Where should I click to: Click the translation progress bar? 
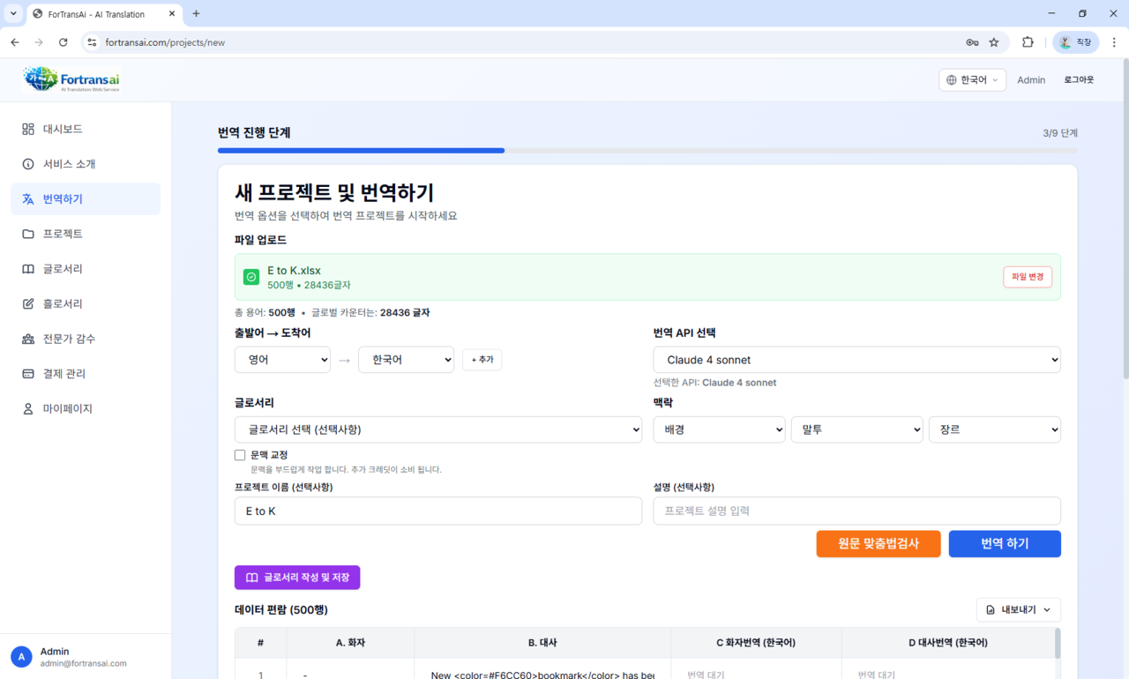[x=647, y=151]
